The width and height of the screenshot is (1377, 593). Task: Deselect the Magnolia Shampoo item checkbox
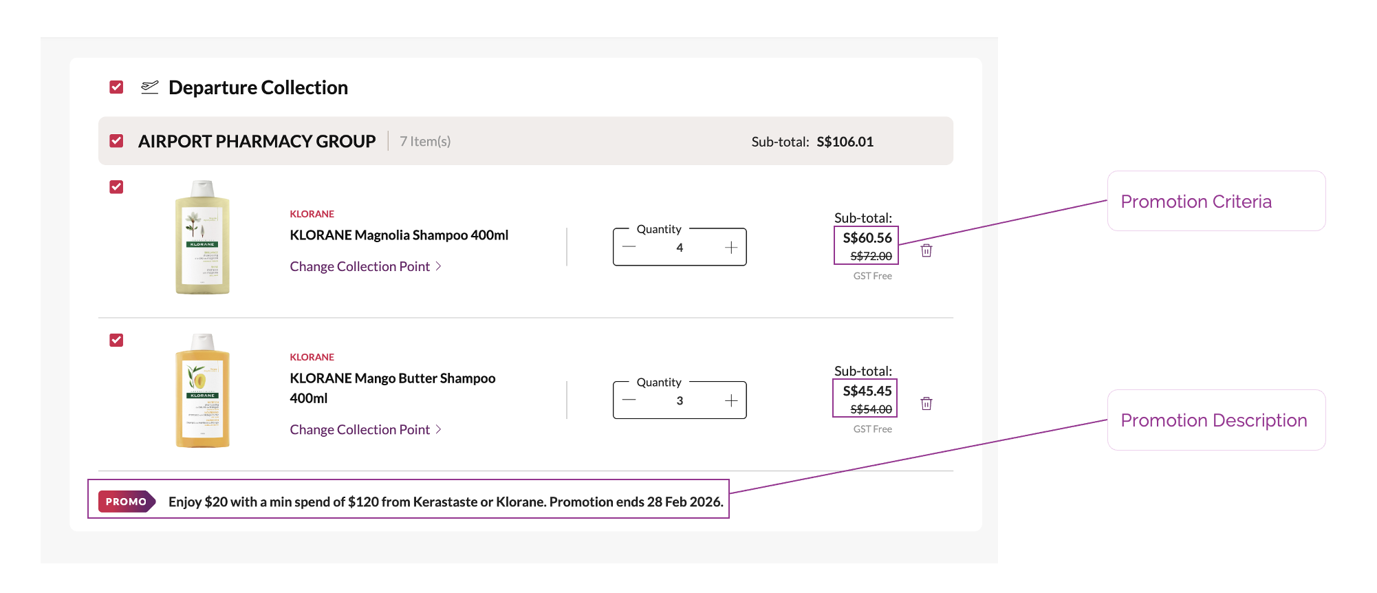(x=117, y=187)
